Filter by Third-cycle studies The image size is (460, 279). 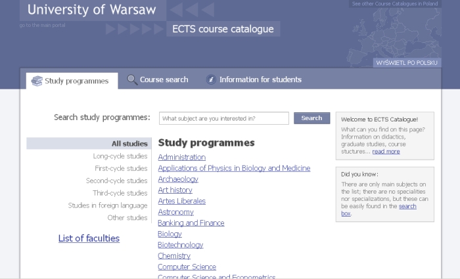click(x=120, y=193)
